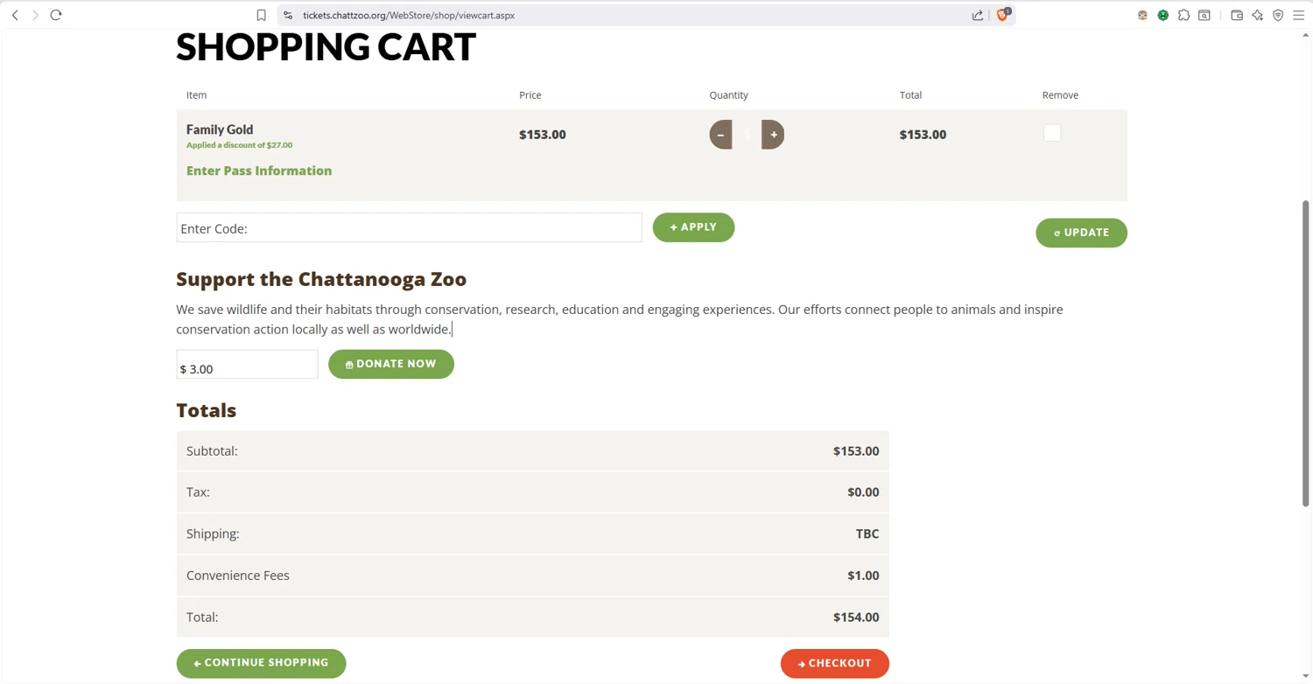This screenshot has width=1313, height=684.
Task: Click the share icon in address bar
Action: tap(978, 15)
